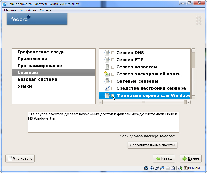Viewport: 207px width, 173px height.
Task: Click the USB devices icon in VirtualBox status bar
Action: (x=157, y=168)
